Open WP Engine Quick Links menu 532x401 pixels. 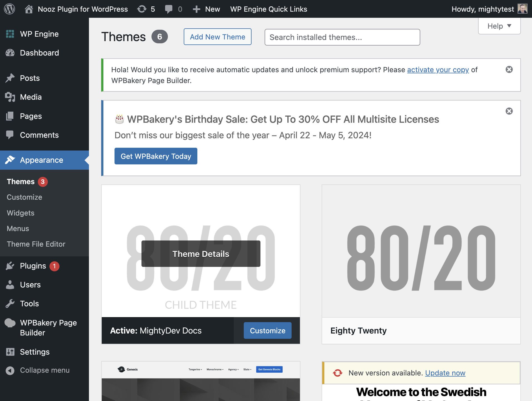tap(269, 9)
